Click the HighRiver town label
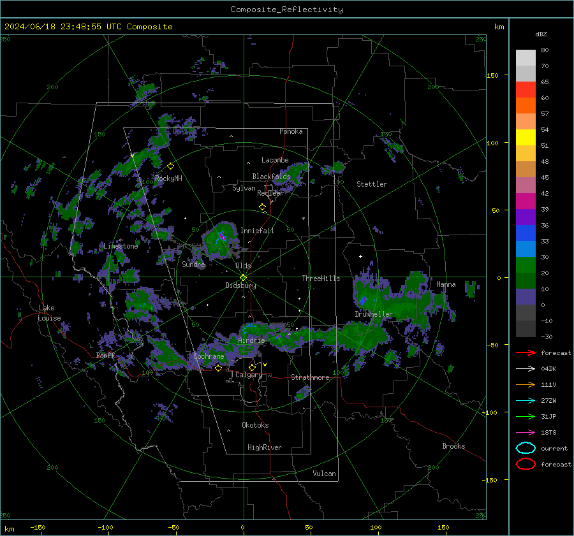The image size is (574, 536). pos(265,447)
